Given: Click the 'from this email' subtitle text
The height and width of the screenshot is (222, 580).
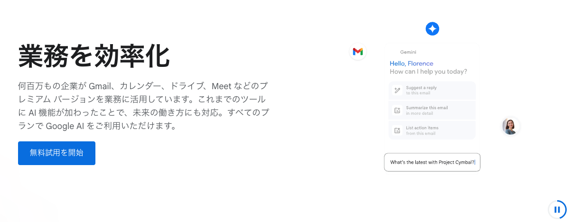Looking at the screenshot, I should click(421, 133).
